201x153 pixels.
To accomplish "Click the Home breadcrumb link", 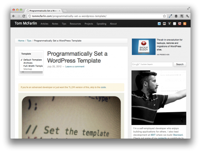I will pos(21,41).
